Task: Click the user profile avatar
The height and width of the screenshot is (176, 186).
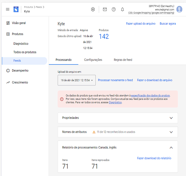Action: coord(179,9)
